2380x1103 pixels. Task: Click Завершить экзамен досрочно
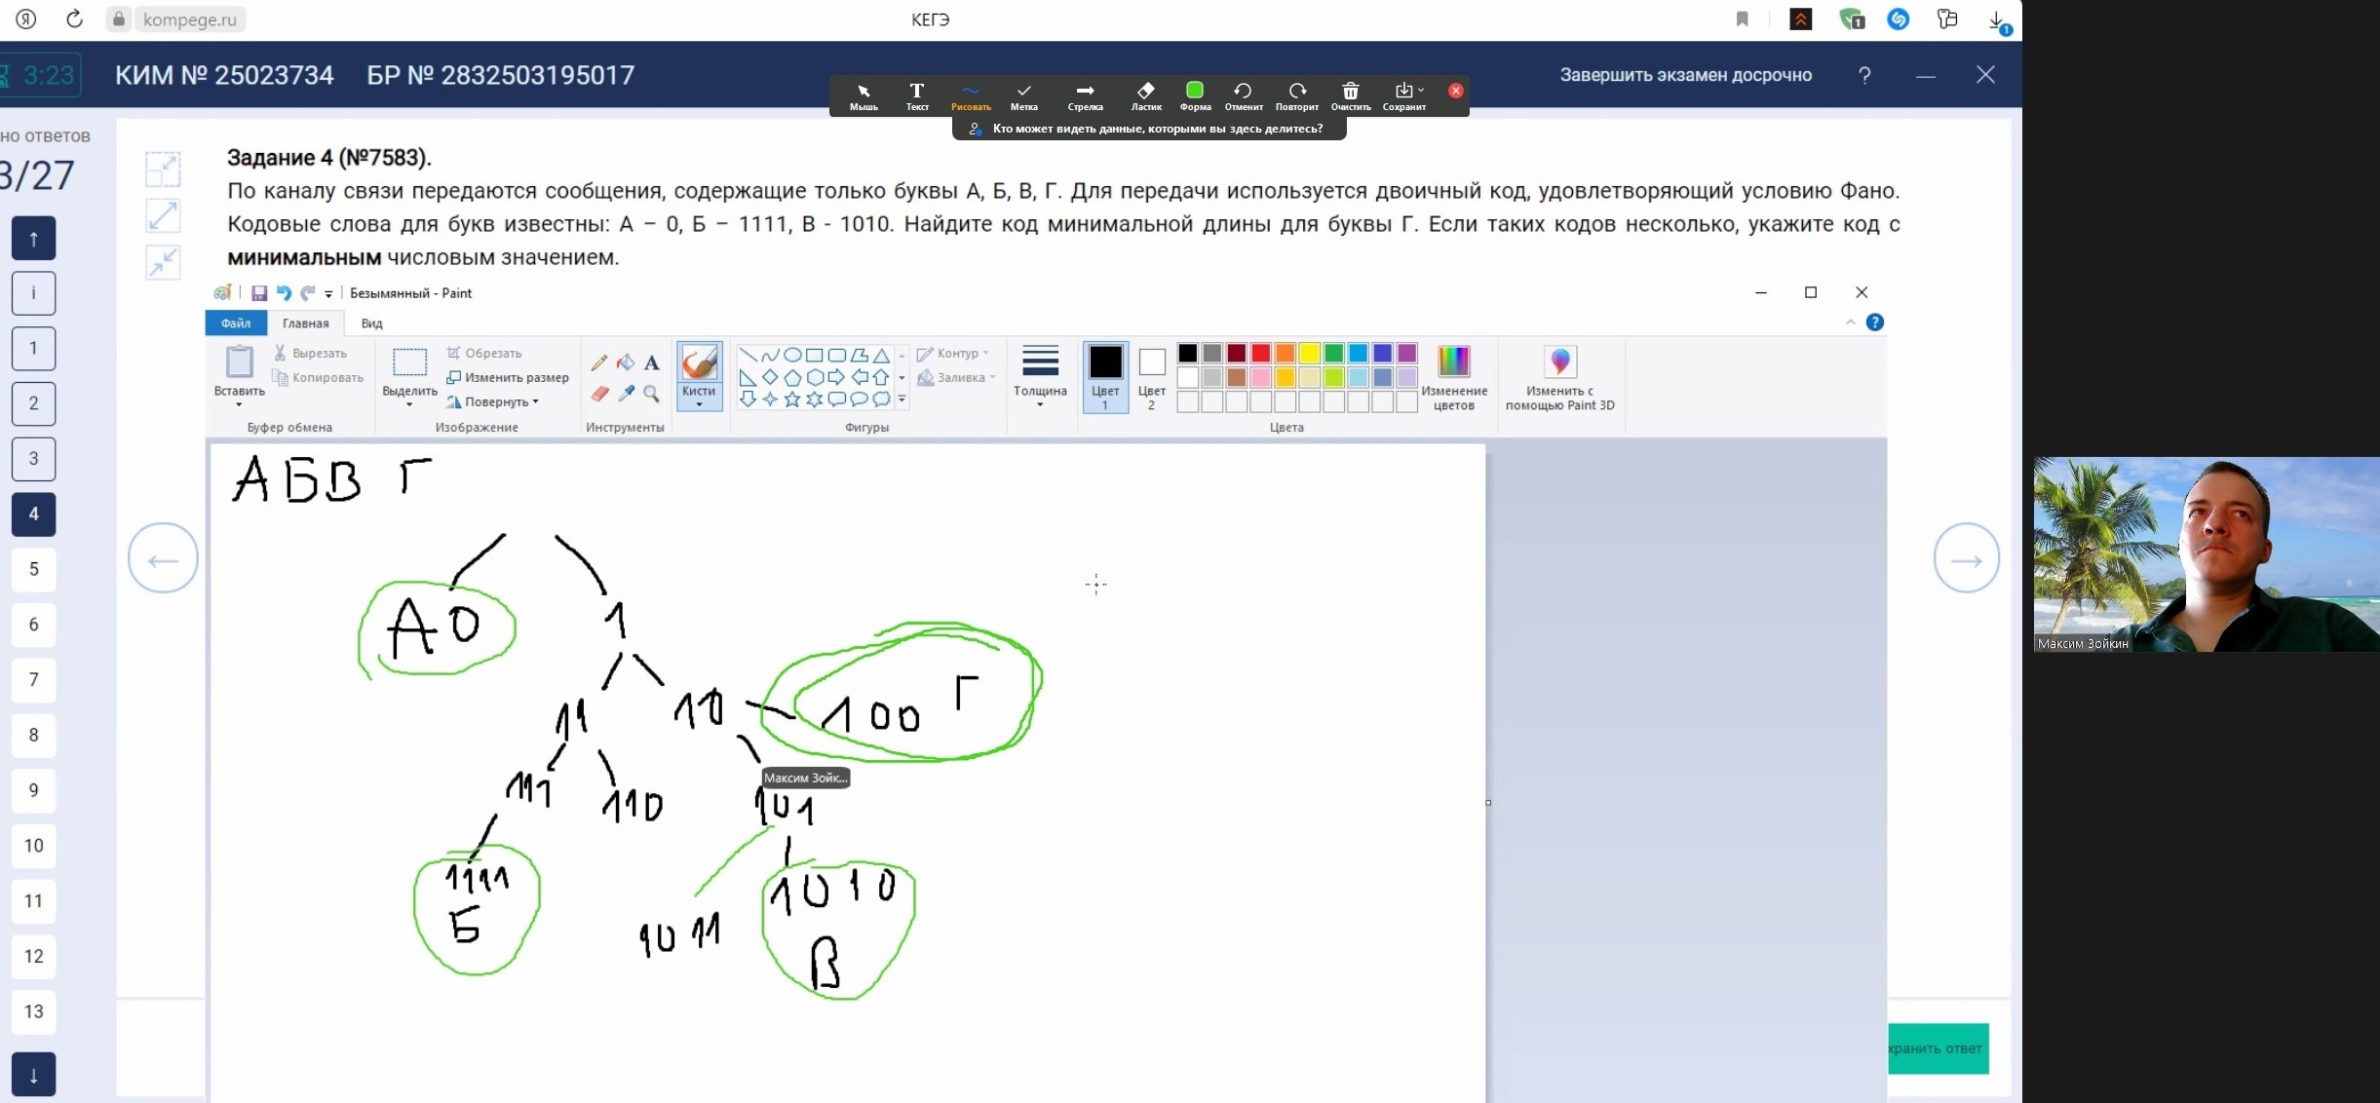[x=1685, y=75]
